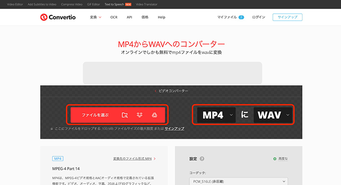
Task: Open Video Translator in top bar
Action: tap(147, 5)
